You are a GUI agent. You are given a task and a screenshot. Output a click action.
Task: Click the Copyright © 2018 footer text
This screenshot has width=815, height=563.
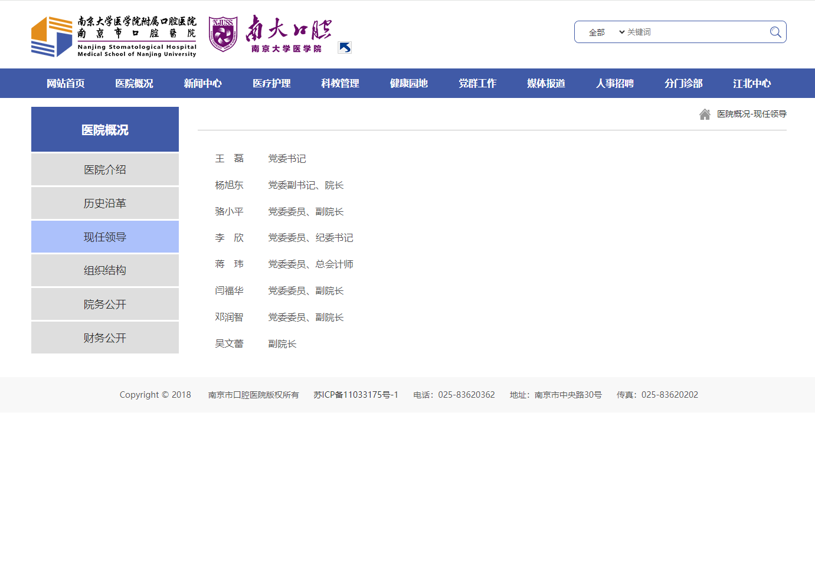coord(155,395)
